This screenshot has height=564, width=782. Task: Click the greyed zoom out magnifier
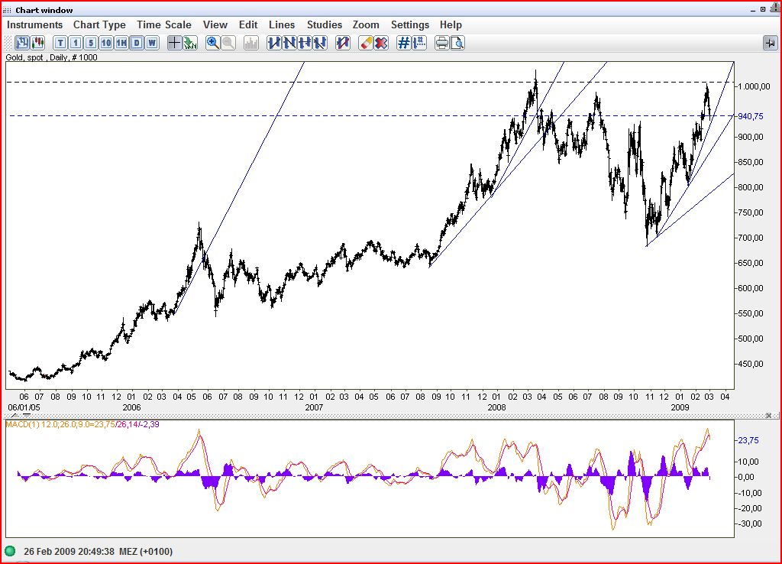coord(228,43)
